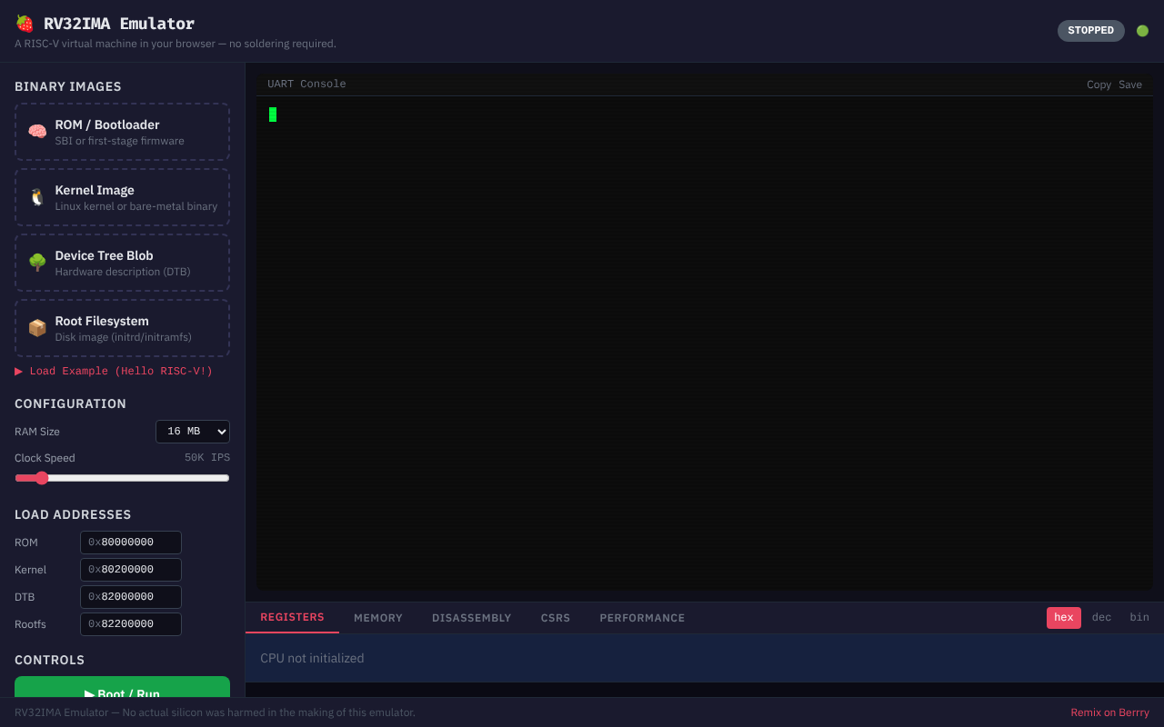Click the brain icon for ROM / Bootloader
Screen dimensions: 1164x727
[37, 132]
